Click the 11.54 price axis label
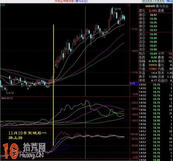The width and height of the screenshot is (173, 161). [x=135, y=72]
